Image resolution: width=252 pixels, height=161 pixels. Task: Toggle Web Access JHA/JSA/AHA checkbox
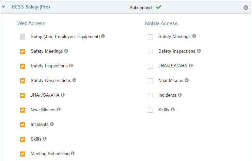22,95
